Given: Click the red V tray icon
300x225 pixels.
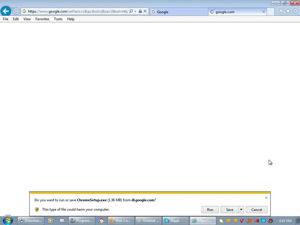Looking at the screenshot, I should (x=242, y=221).
